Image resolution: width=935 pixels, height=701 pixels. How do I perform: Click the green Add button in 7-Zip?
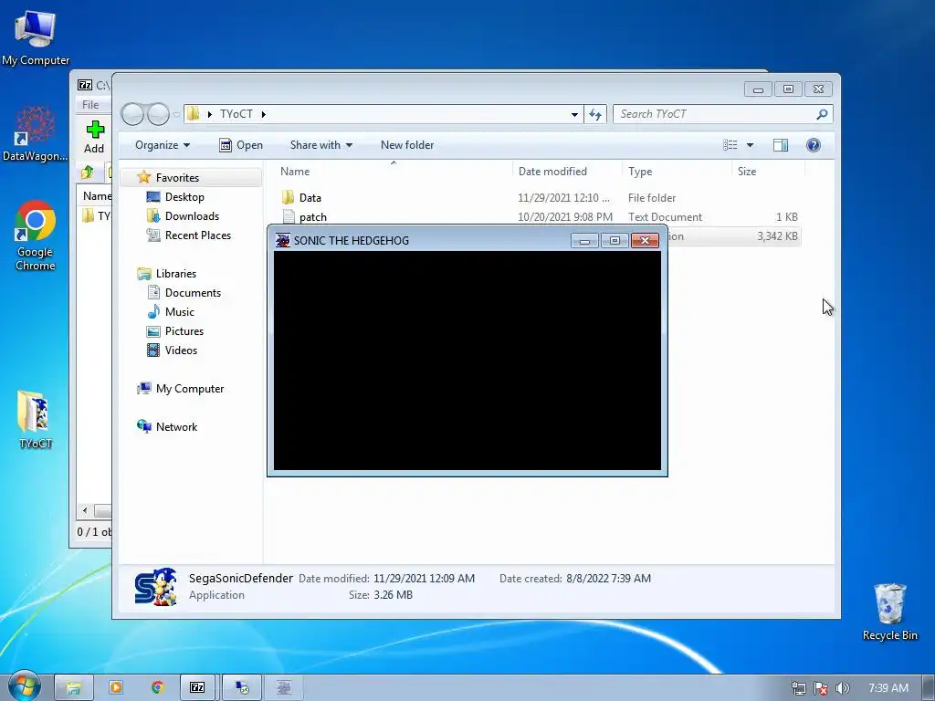click(94, 137)
